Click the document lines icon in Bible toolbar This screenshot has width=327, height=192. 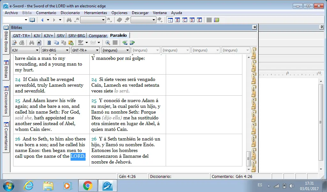point(49,43)
